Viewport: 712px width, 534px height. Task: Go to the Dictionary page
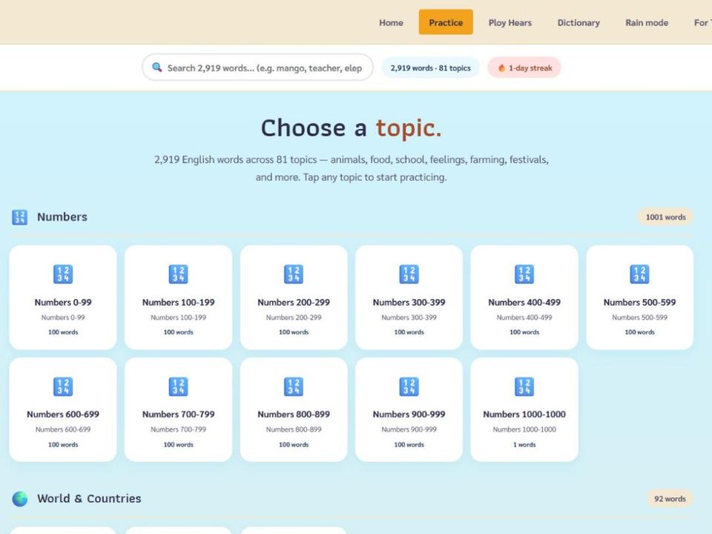click(x=578, y=23)
